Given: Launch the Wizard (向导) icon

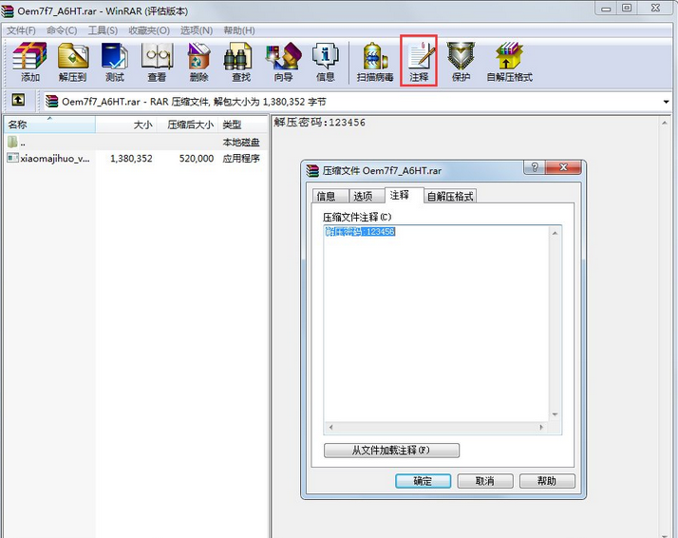Looking at the screenshot, I should click(282, 62).
